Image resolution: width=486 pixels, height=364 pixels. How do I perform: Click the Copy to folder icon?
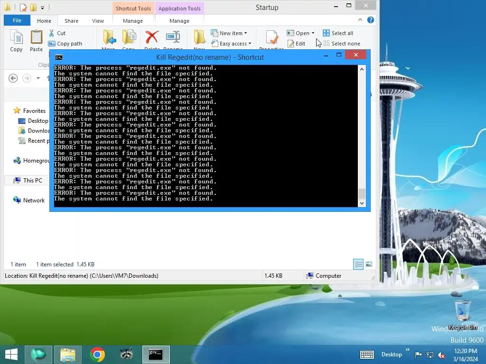(129, 38)
